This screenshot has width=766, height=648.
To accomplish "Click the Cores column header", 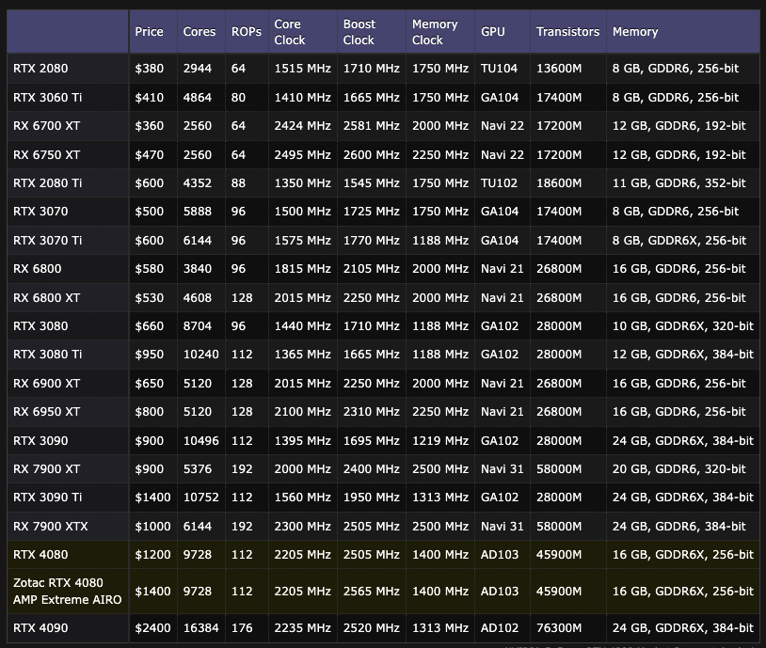I will [x=199, y=32].
